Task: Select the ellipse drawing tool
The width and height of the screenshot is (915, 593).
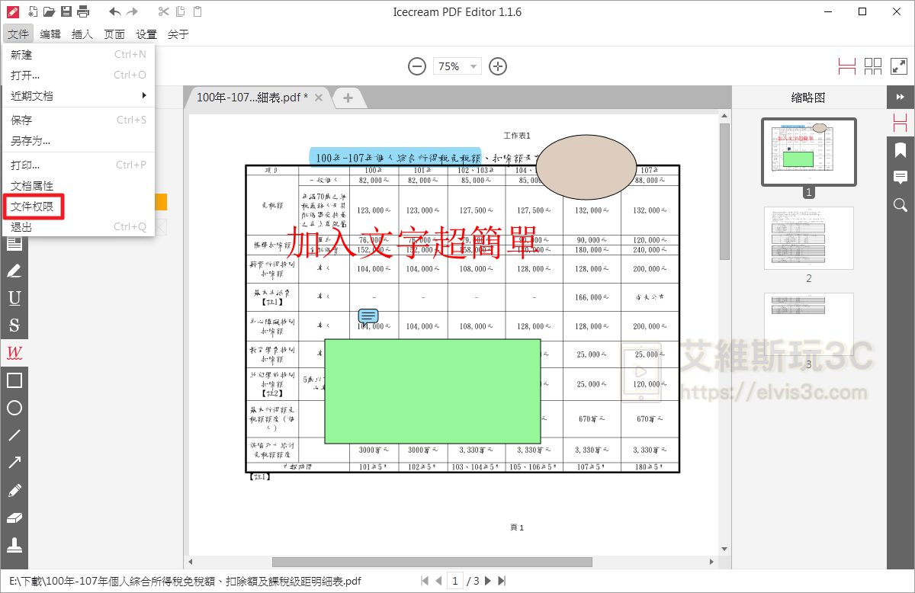Action: click(x=15, y=408)
